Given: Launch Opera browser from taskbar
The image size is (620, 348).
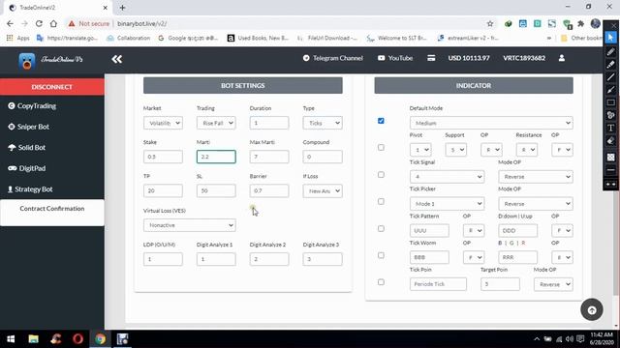Looking at the screenshot, I should [77, 339].
